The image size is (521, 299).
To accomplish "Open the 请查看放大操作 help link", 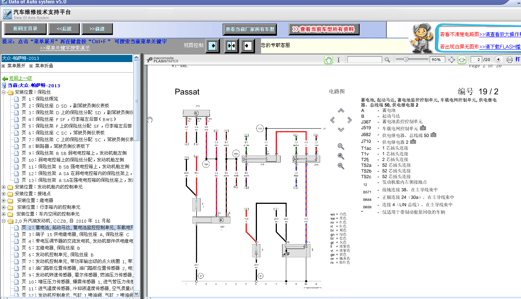I will [500, 34].
